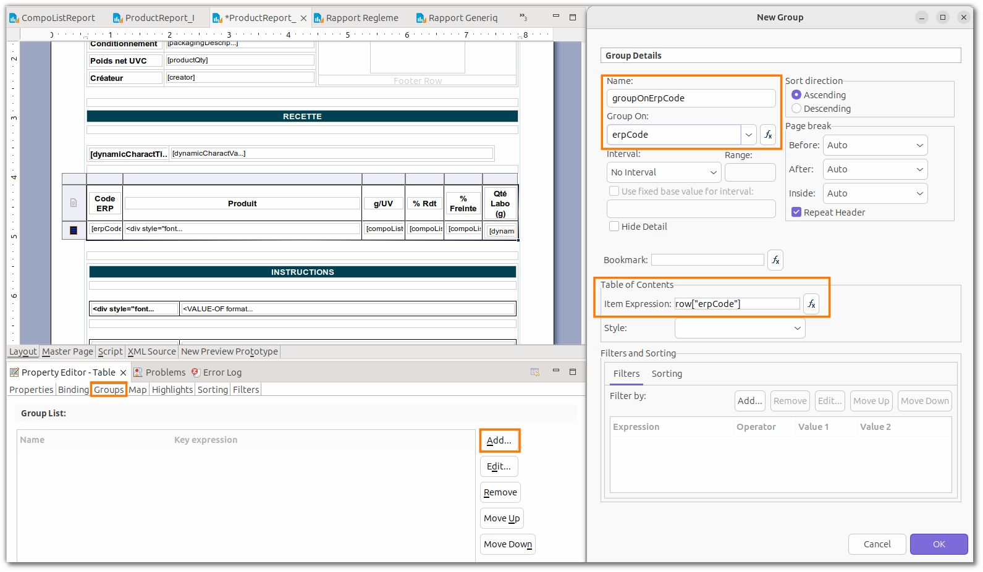Open expression builder for the Bookmark field

775,260
